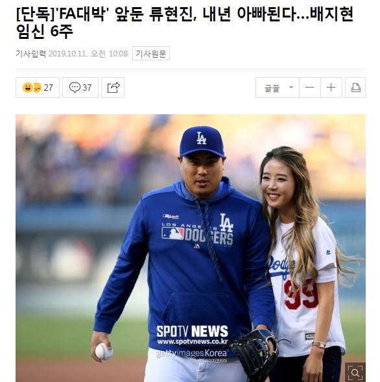Click the gettyimages Korea watermark
The image size is (380, 382).
(x=191, y=353)
